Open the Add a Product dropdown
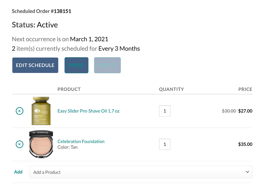This screenshot has width=268, height=190. pyautogui.click(x=141, y=172)
